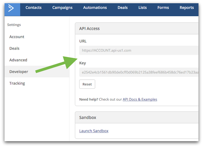
Task: Navigate to Forms in the top bar
Action: [x=163, y=8]
